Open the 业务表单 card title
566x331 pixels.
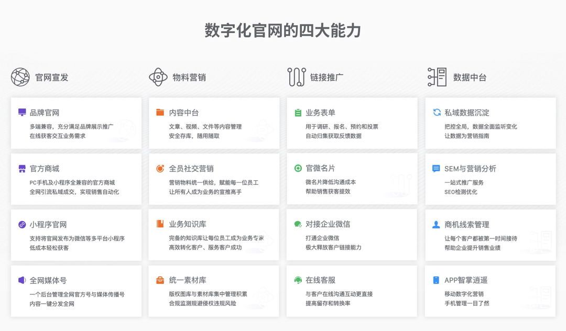coord(321,113)
